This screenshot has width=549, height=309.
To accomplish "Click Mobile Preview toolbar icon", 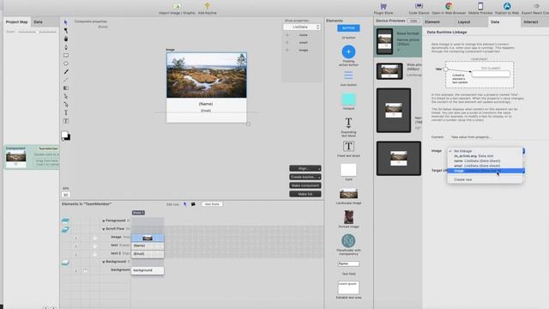I will pos(480,9).
